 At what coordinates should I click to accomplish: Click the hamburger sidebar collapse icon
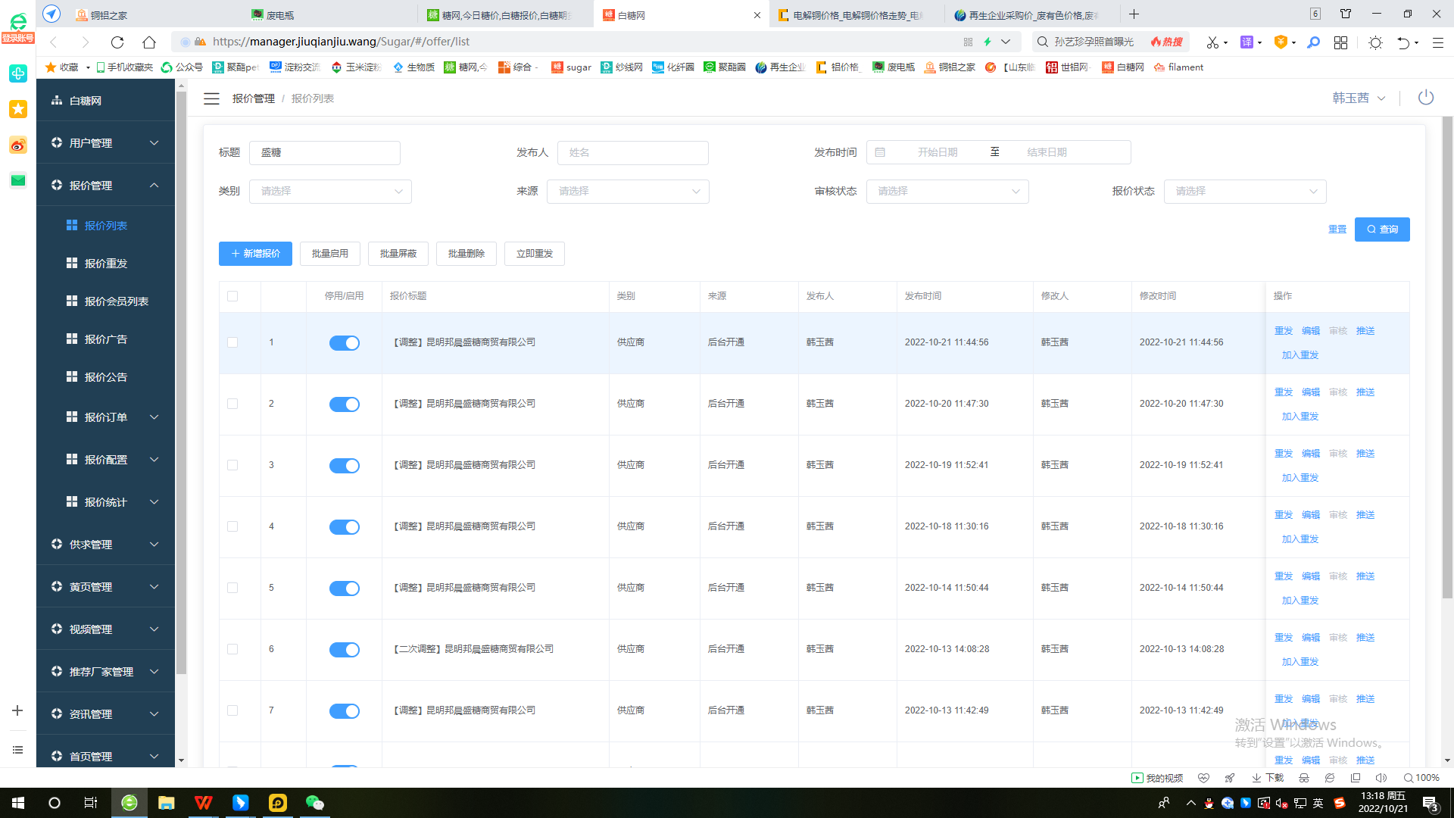tap(211, 98)
